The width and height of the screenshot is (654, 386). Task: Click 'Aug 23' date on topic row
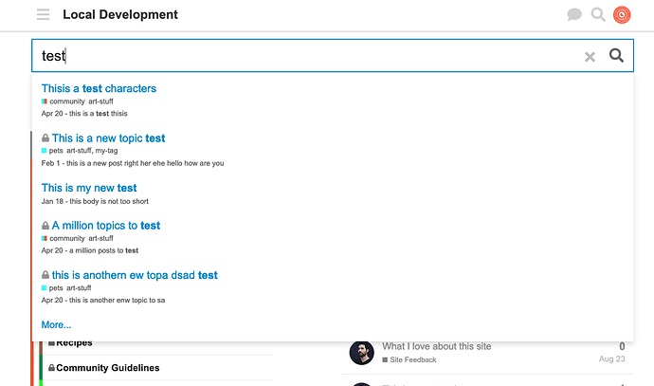[612, 358]
